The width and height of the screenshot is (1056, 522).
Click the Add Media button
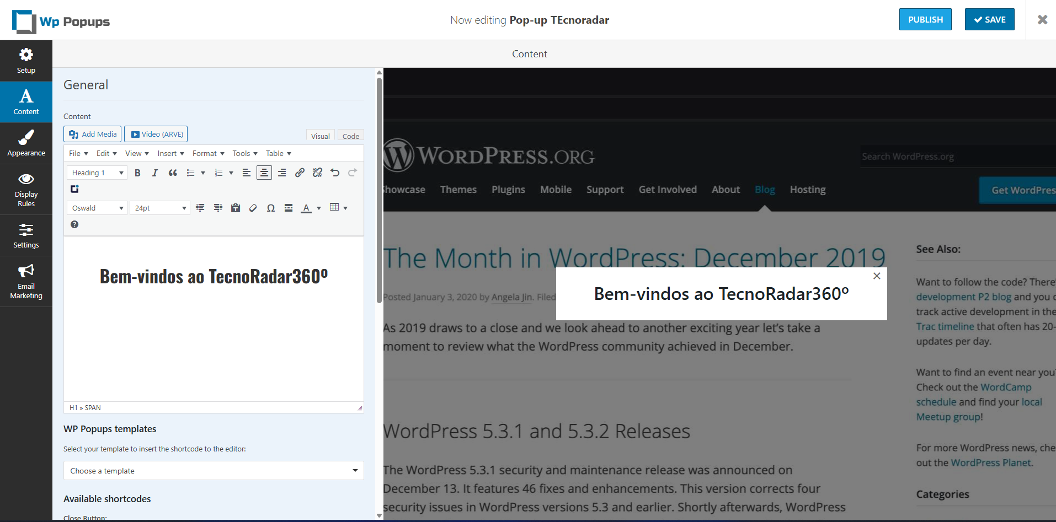tap(93, 134)
